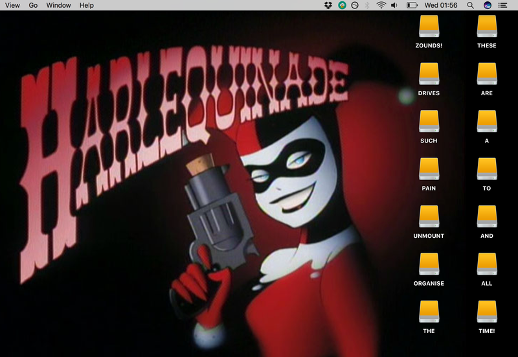
Task: Select the THESE drive icon
Action: [487, 26]
